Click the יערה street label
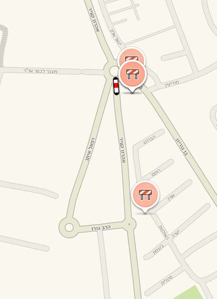The width and height of the screenshot is (217, 299). coord(175,235)
